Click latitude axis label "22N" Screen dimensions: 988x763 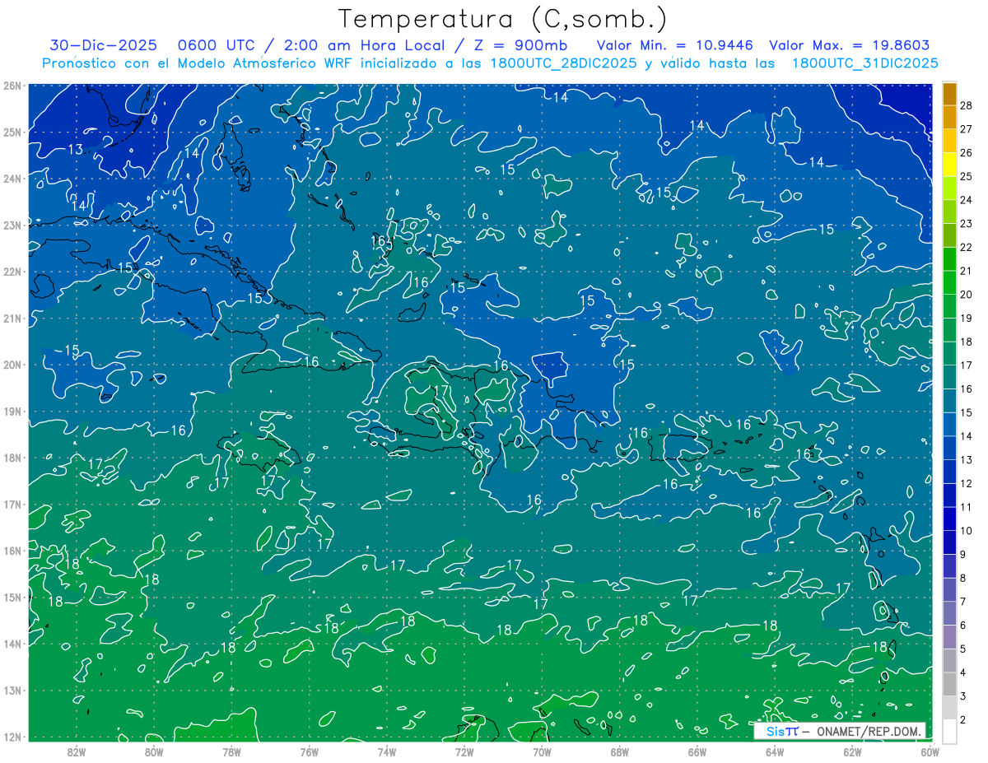pyautogui.click(x=12, y=272)
